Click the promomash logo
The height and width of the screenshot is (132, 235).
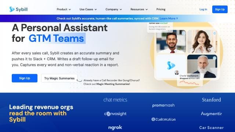[163, 105]
